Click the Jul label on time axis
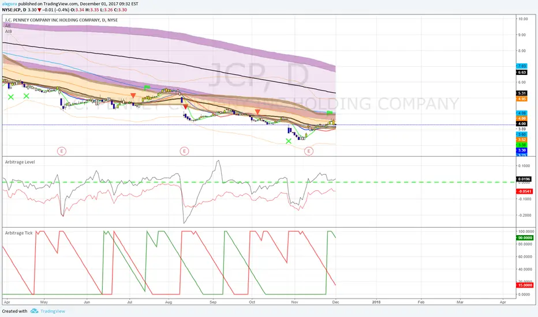Image resolution: width=538 pixels, height=317 pixels. coord(130,302)
